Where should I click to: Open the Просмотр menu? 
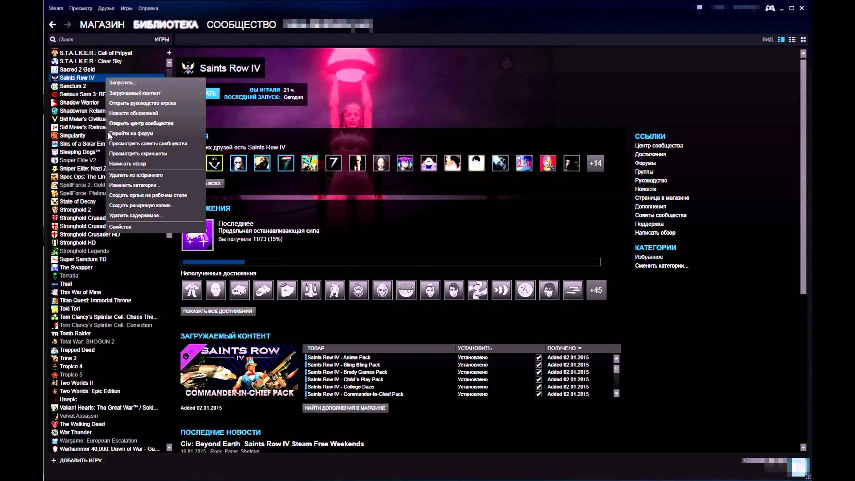pyautogui.click(x=81, y=8)
